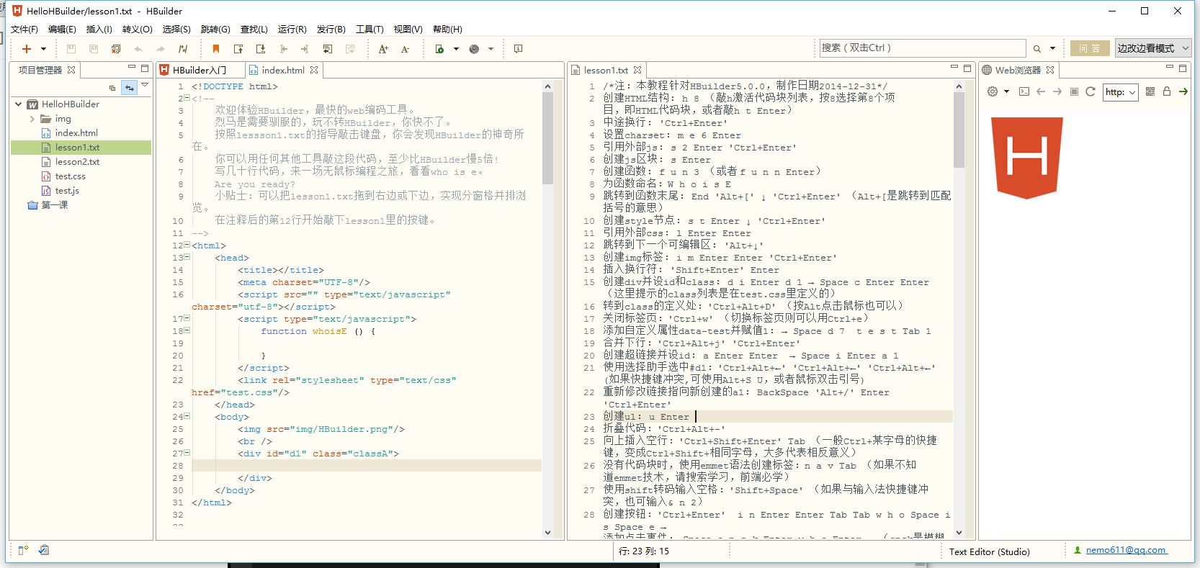Open the 运行(R) menu

pos(292,30)
